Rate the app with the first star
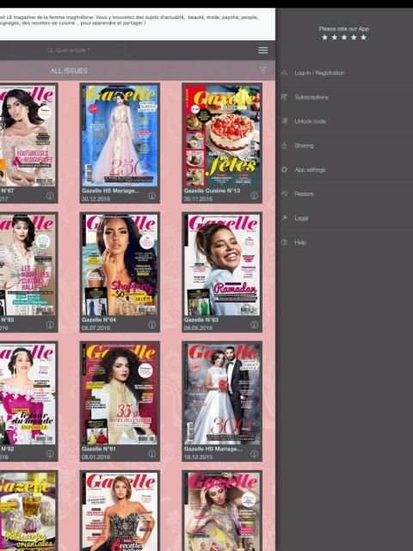The height and width of the screenshot is (551, 413). coord(324,37)
